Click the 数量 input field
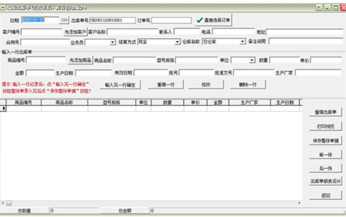 tap(284, 60)
